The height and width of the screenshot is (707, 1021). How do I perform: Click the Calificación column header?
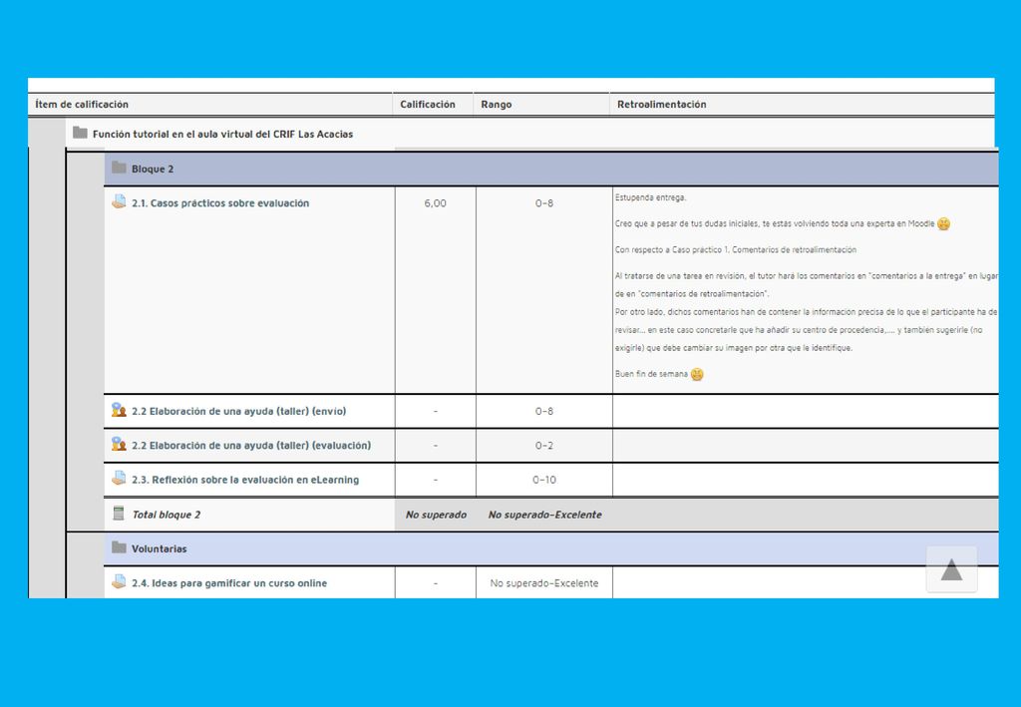(x=427, y=104)
